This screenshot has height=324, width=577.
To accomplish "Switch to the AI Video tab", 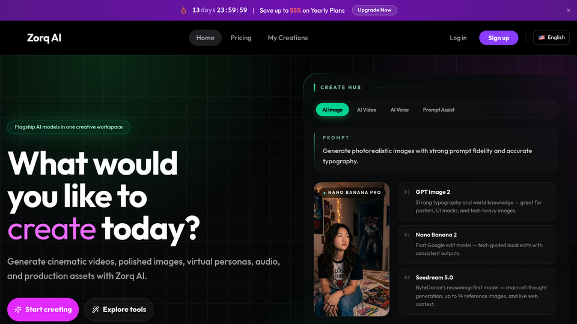I will click(367, 110).
